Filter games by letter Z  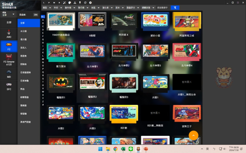coord(43,102)
